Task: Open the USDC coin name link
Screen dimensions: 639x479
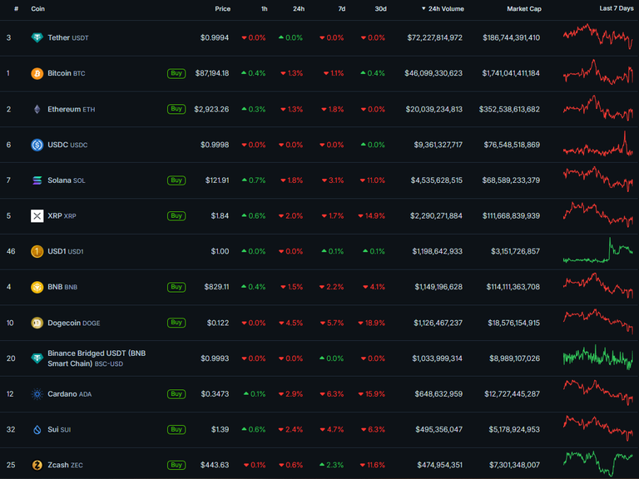Action: tap(67, 145)
